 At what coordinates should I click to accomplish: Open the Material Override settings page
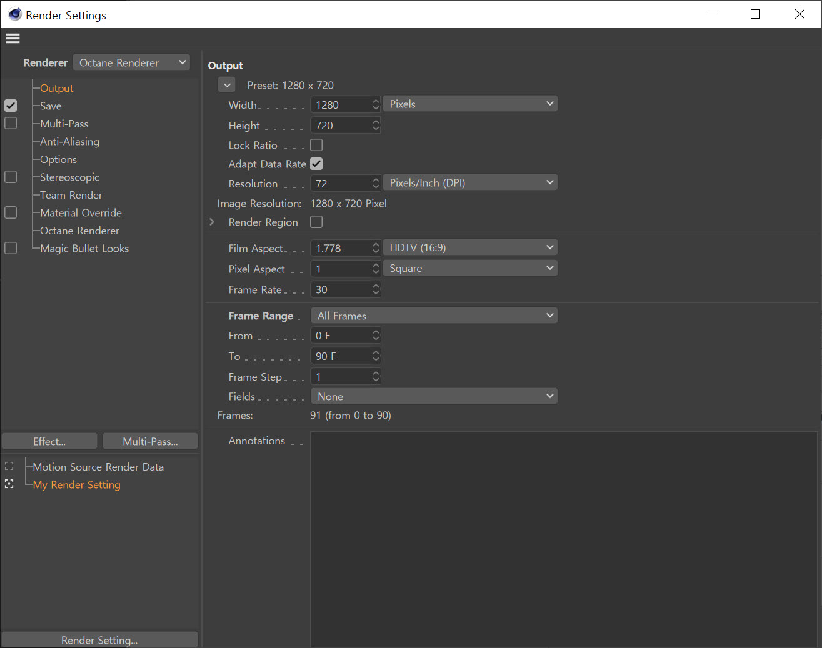click(81, 212)
